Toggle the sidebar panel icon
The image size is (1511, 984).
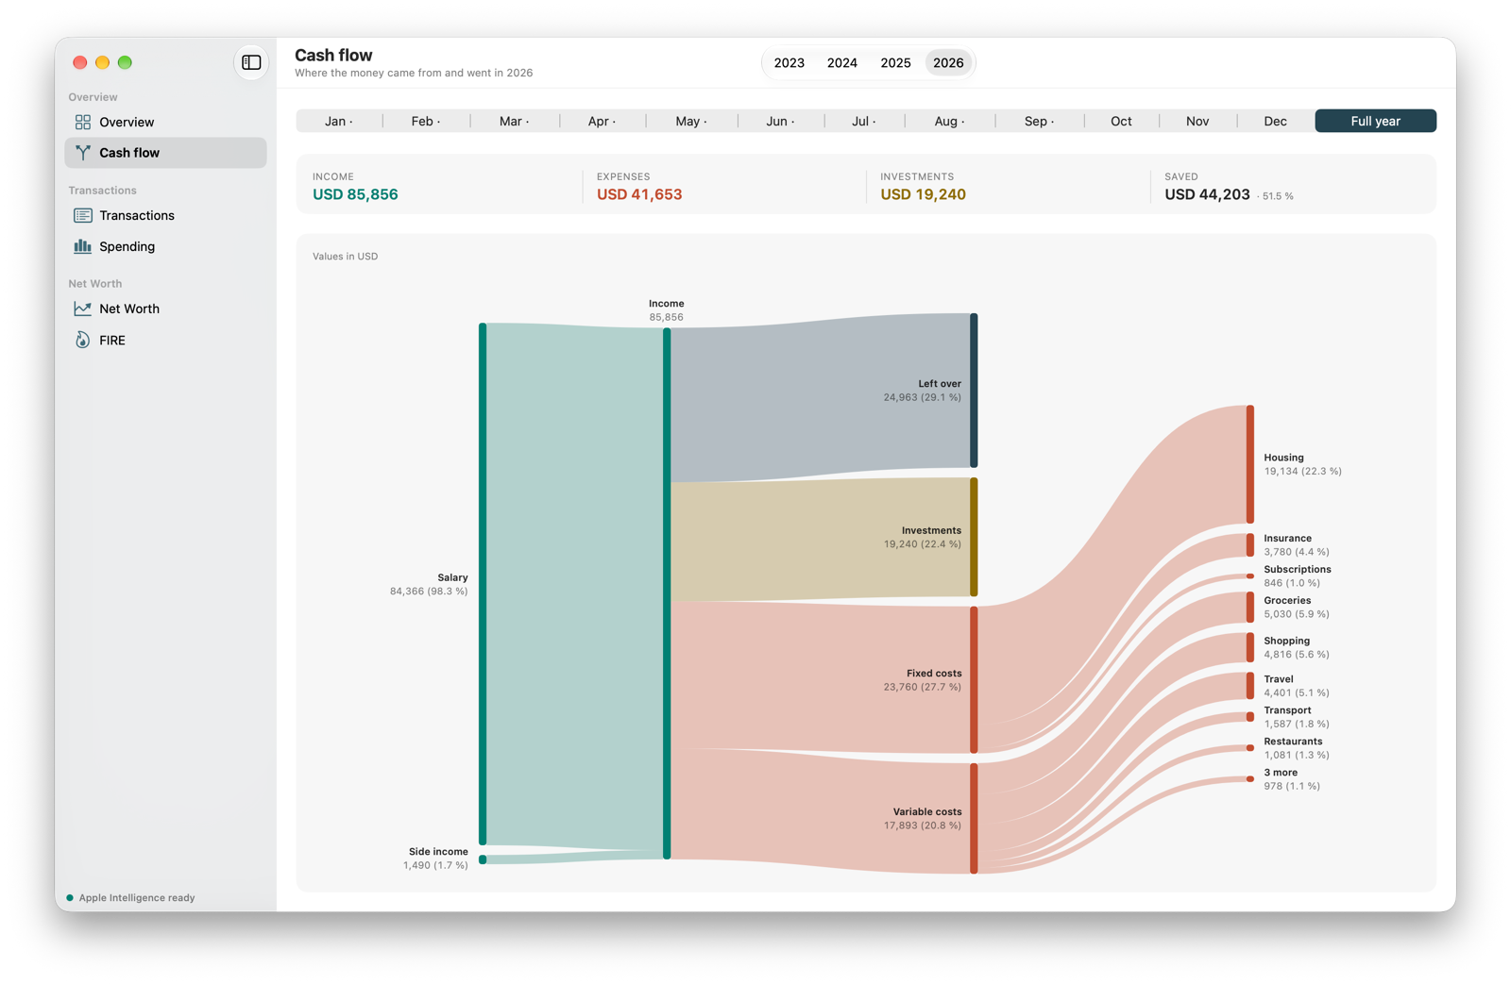(251, 62)
